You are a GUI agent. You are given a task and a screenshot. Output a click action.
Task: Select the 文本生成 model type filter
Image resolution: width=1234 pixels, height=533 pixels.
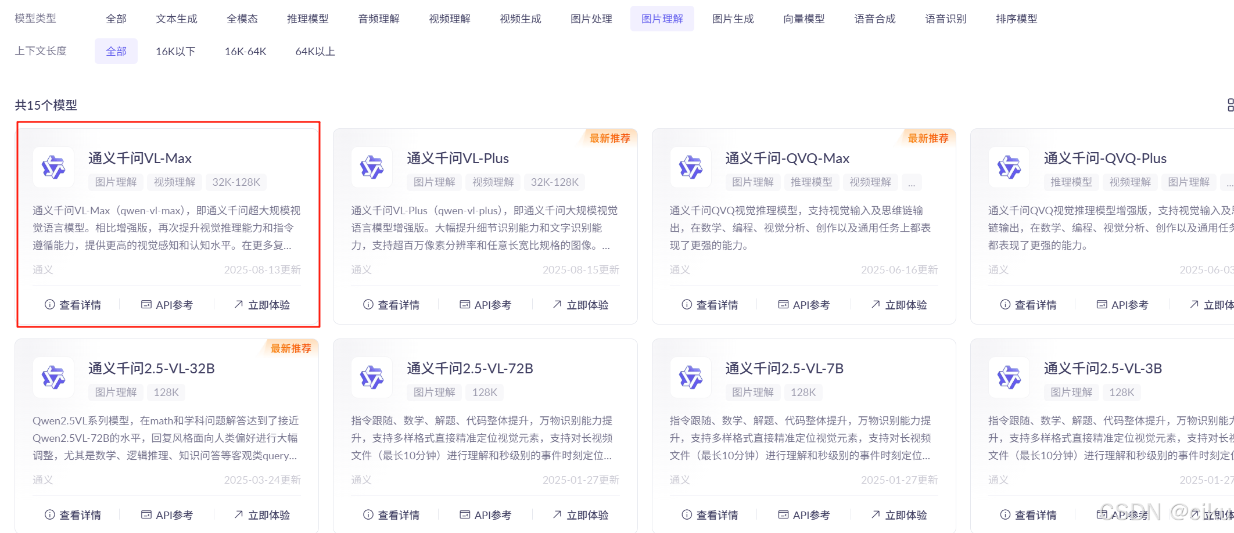click(177, 19)
